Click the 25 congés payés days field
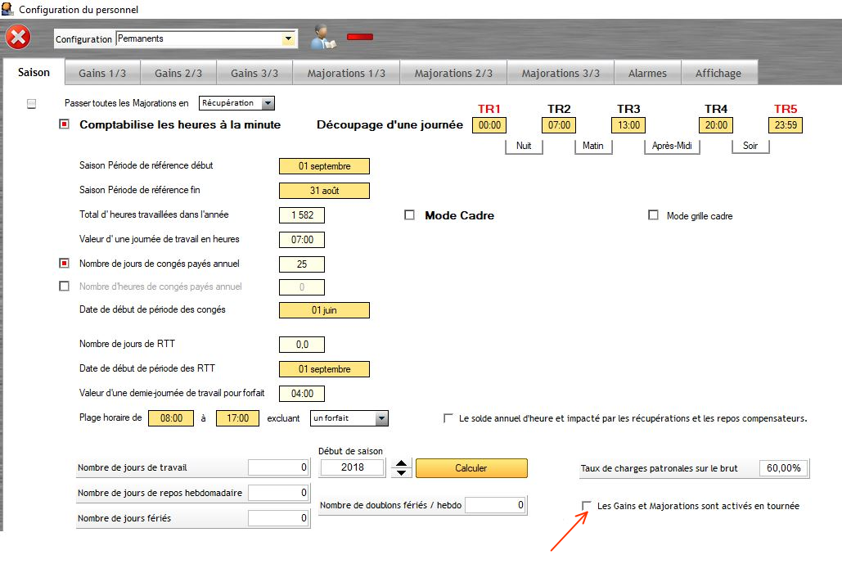The height and width of the screenshot is (564, 842). (302, 264)
